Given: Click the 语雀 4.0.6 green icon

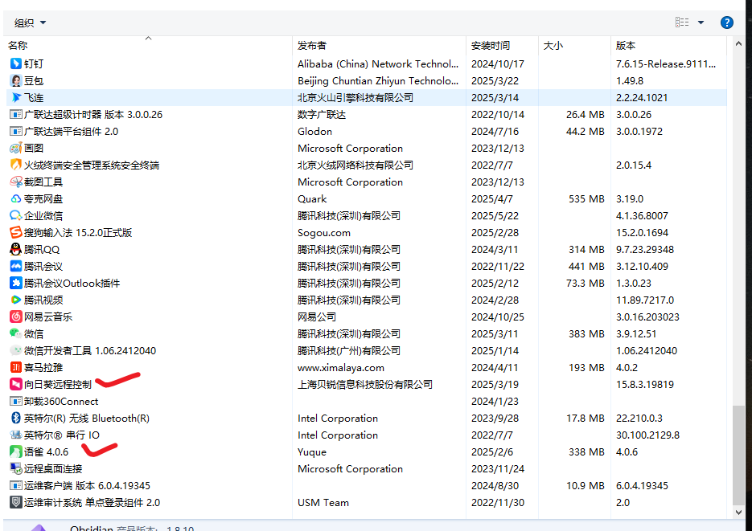Looking at the screenshot, I should [x=16, y=451].
